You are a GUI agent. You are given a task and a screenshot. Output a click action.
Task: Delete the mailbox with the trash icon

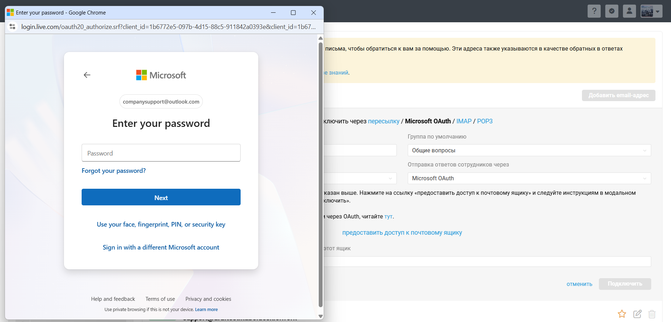pyautogui.click(x=652, y=314)
